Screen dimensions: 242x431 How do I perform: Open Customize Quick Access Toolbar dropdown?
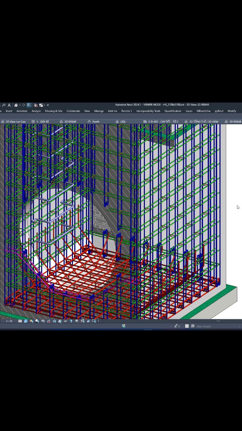coord(48,105)
